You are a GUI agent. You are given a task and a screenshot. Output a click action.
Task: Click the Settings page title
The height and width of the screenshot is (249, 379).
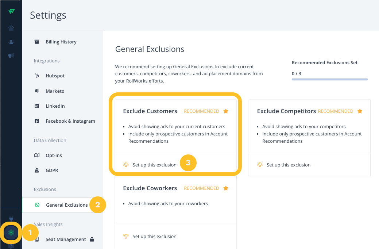pos(48,15)
